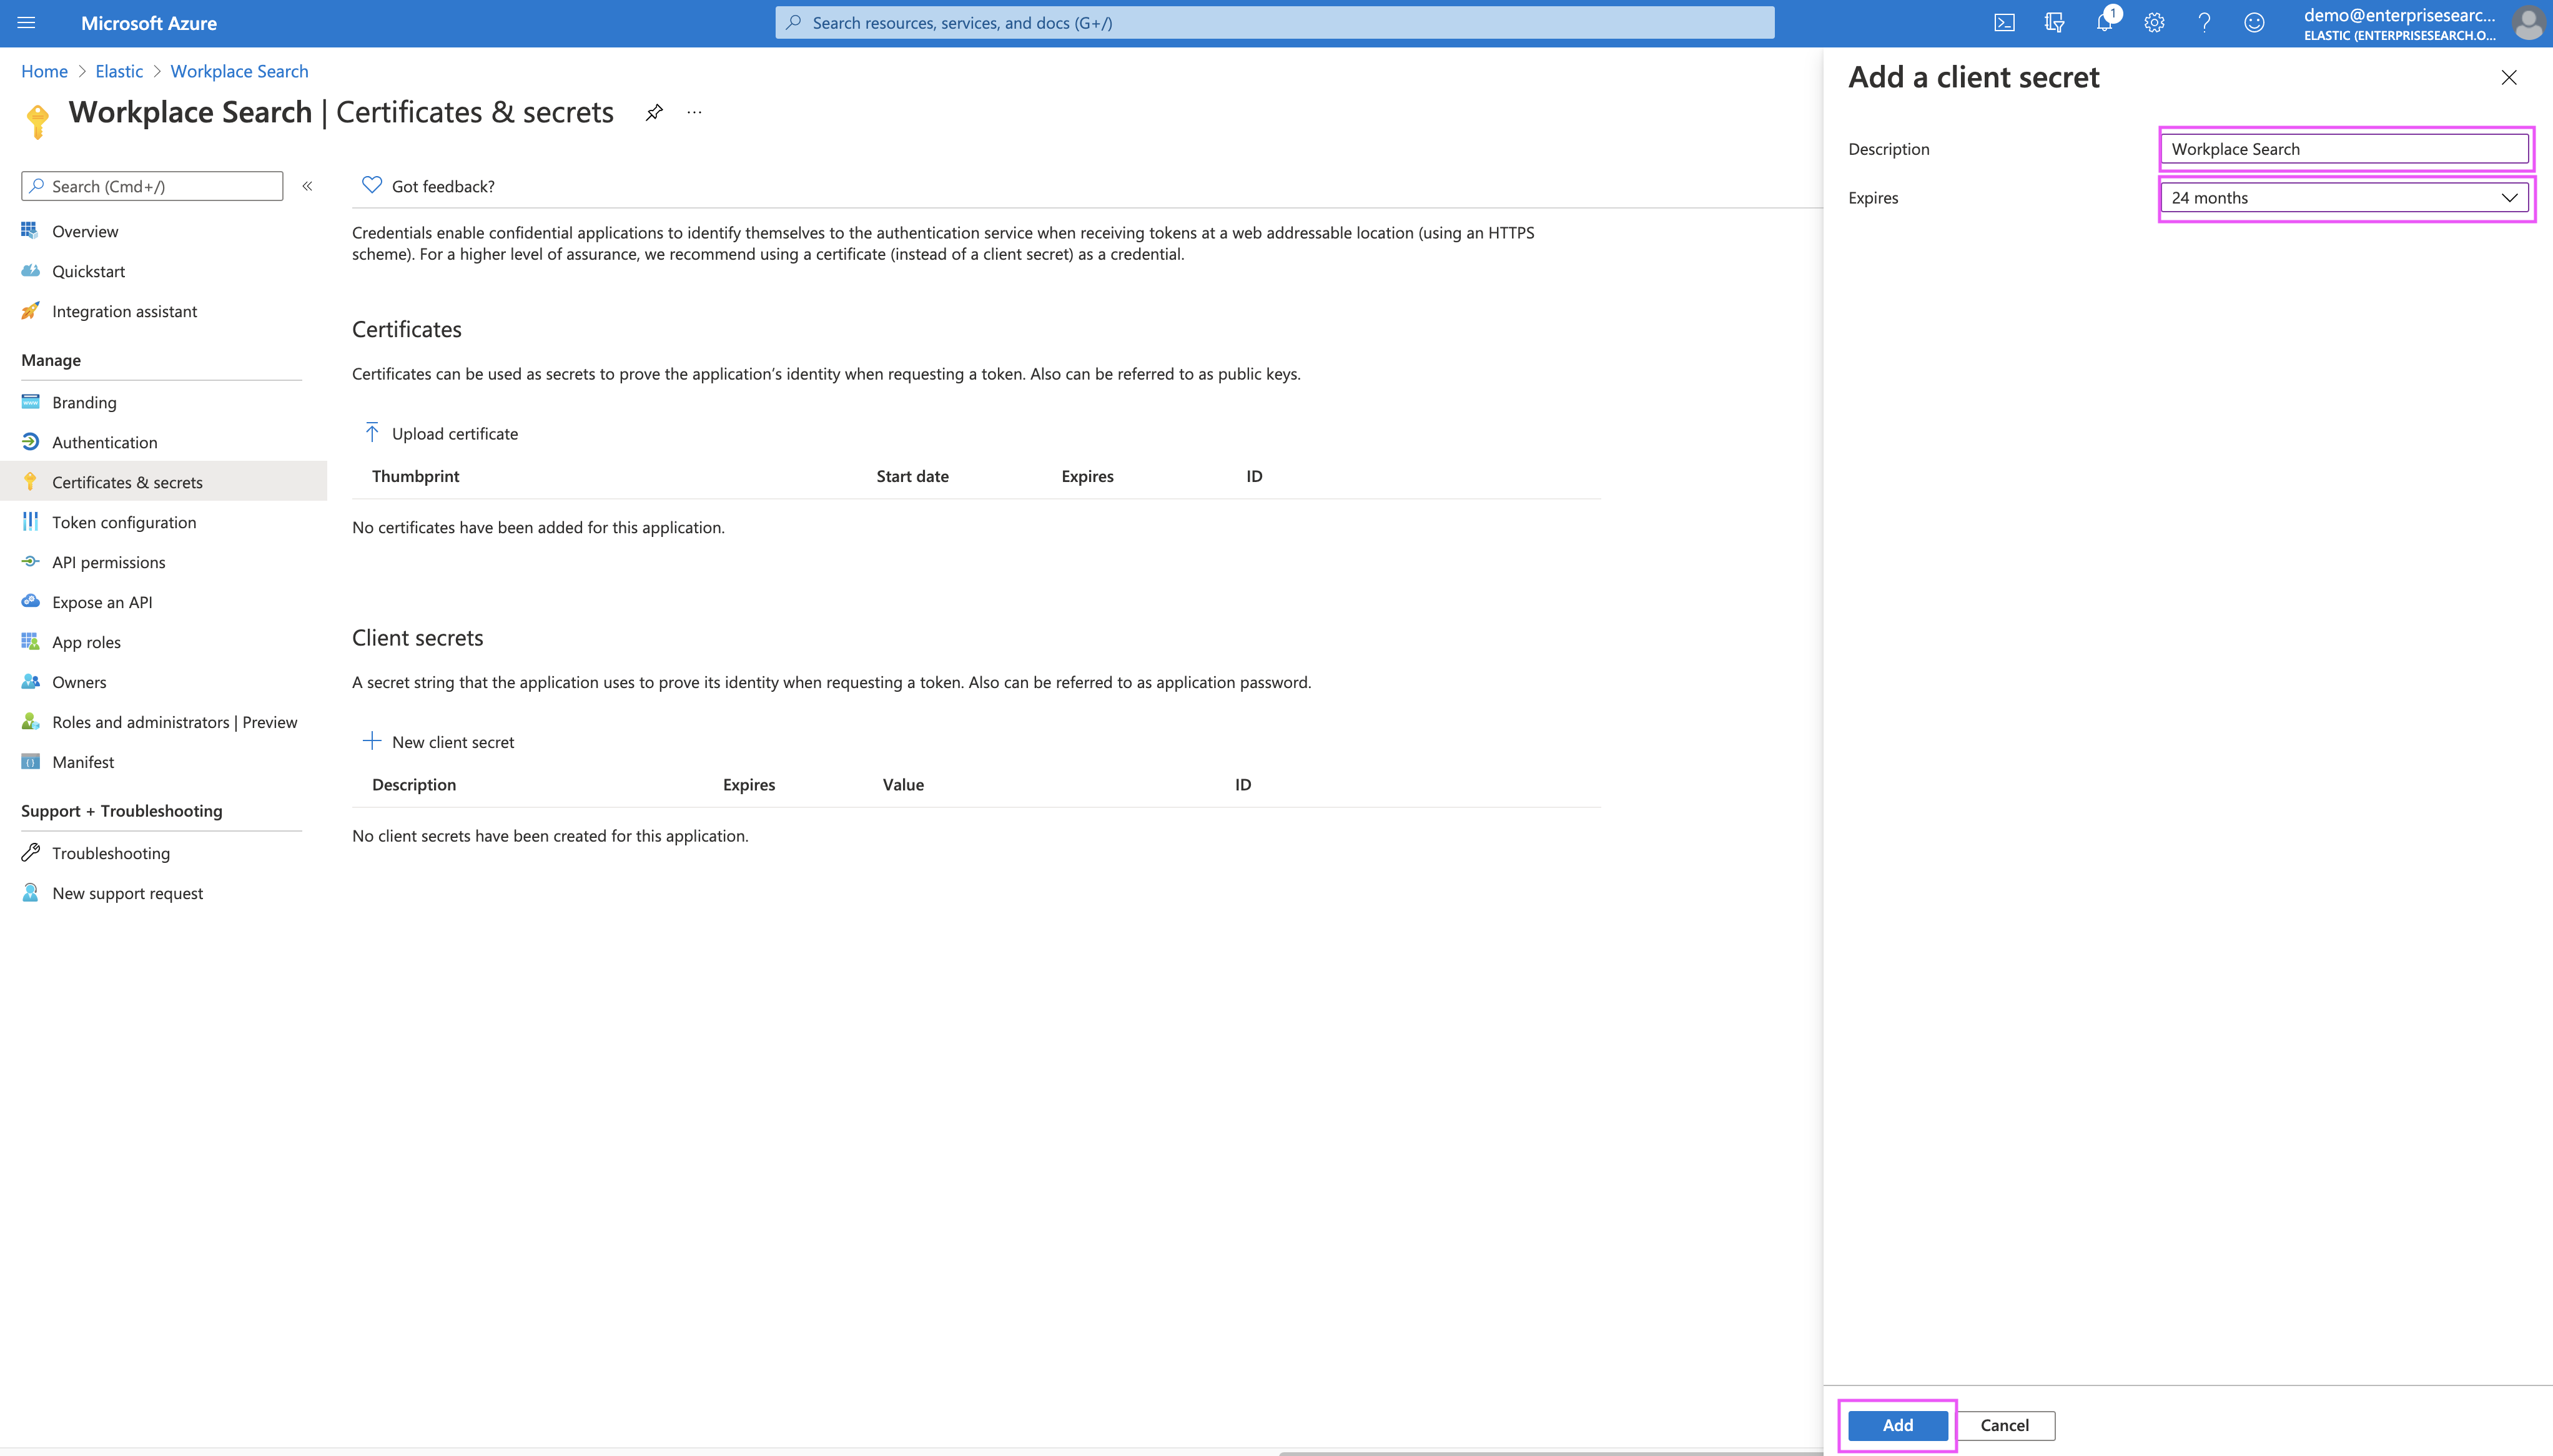
Task: Go to Token configuration section
Action: pos(124,522)
